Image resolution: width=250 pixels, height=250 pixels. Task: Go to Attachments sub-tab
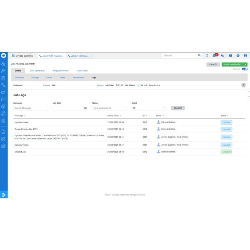78,77
